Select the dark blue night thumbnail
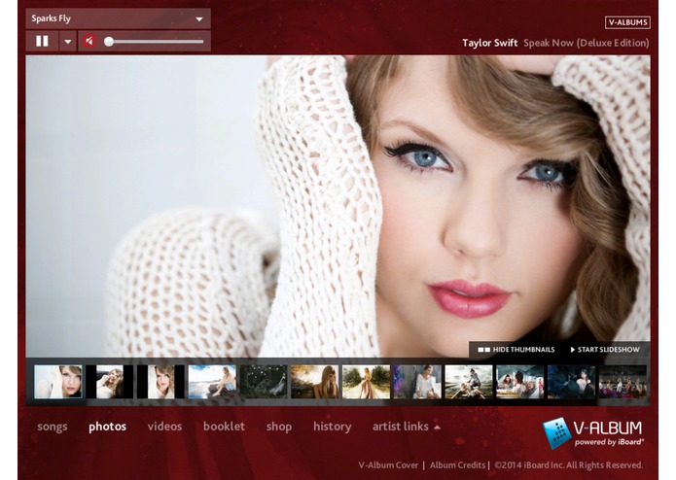 (x=571, y=382)
